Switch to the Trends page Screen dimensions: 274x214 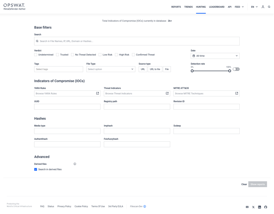tap(188, 7)
